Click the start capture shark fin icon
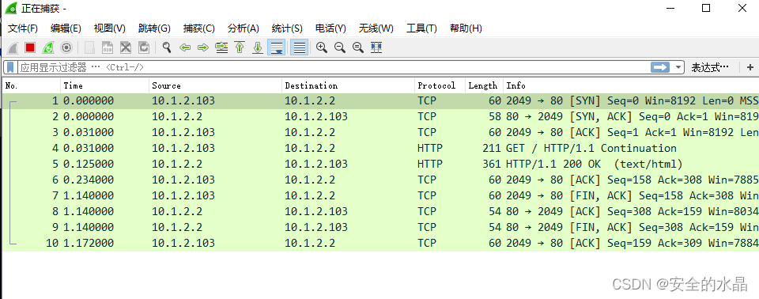Screen dimensions: 759x299 tap(13, 47)
